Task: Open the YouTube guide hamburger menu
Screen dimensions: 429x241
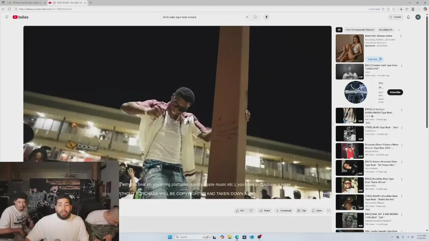Action: pyautogui.click(x=6, y=17)
